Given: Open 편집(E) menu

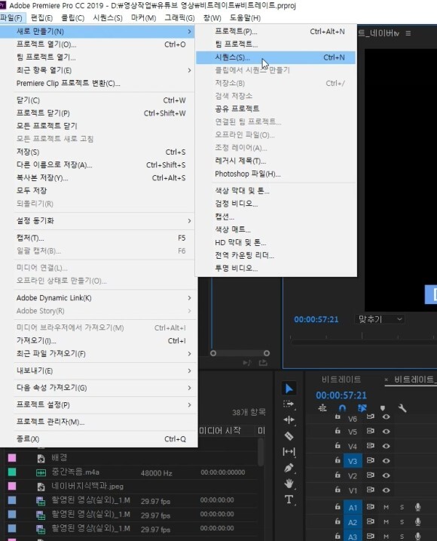Looking at the screenshot, I should click(41, 18).
